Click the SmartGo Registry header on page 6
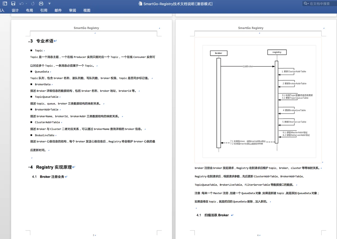This screenshot has width=337, height=239. point(251,28)
